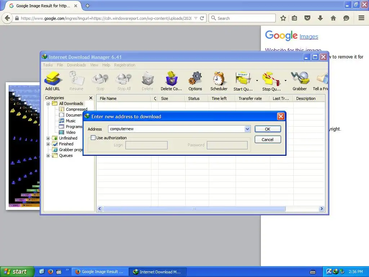The image size is (369, 277).
Task: Open the Help menu
Action: 106,65
